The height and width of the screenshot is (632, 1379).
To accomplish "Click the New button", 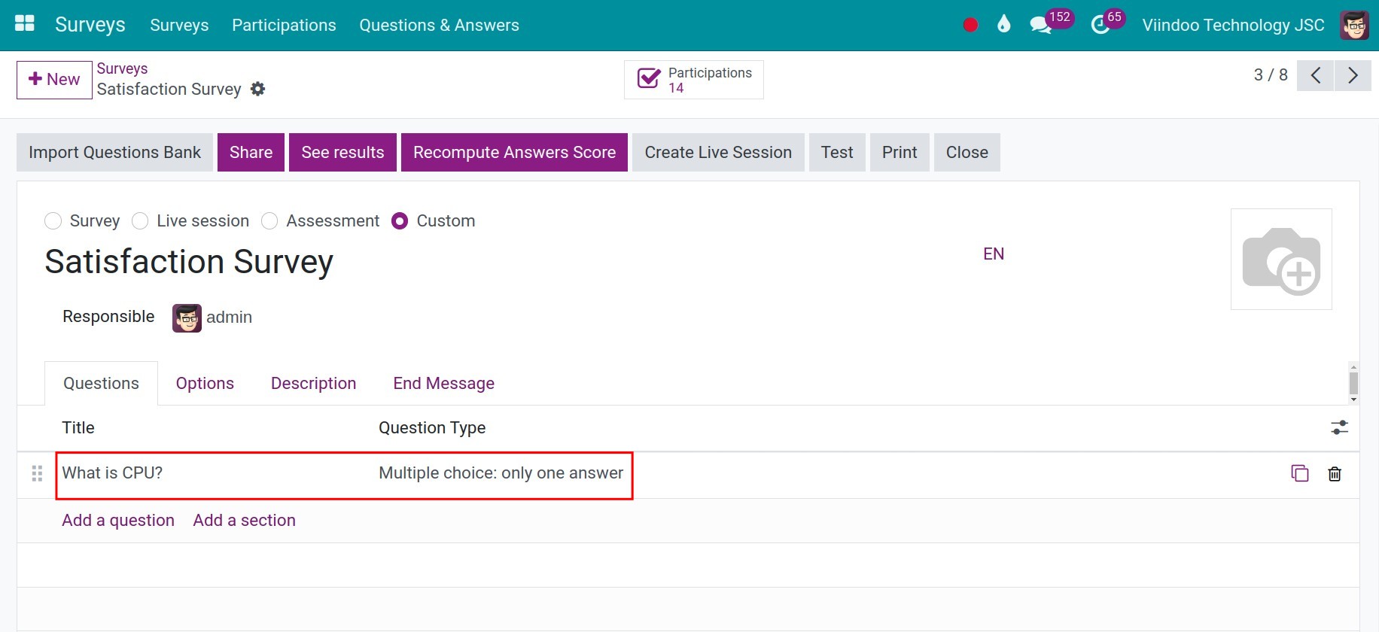I will [54, 80].
